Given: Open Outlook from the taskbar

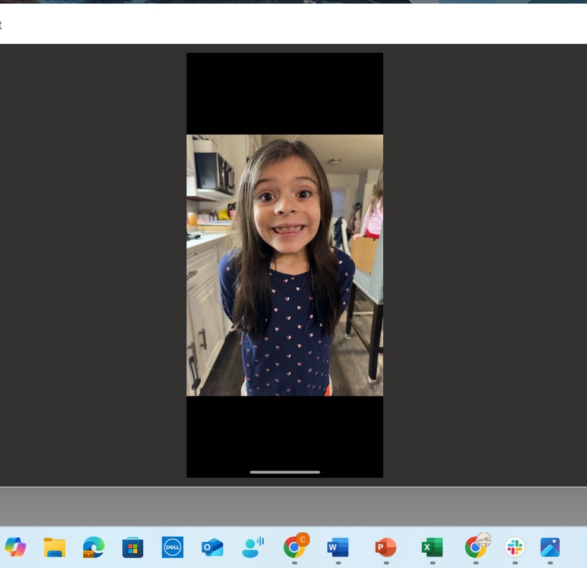Looking at the screenshot, I should [x=213, y=547].
